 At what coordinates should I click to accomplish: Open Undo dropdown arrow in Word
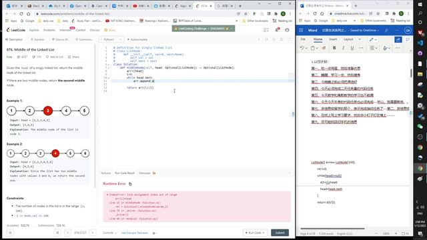[306, 48]
